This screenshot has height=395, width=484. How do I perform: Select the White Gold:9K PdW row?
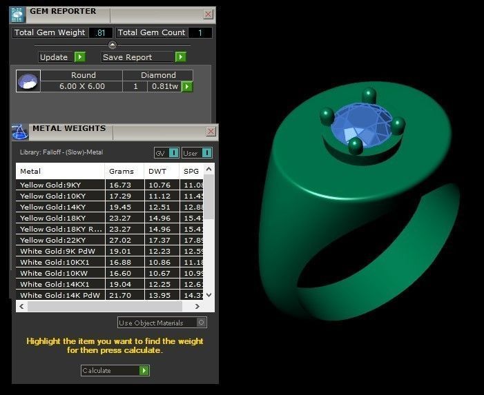pos(110,252)
